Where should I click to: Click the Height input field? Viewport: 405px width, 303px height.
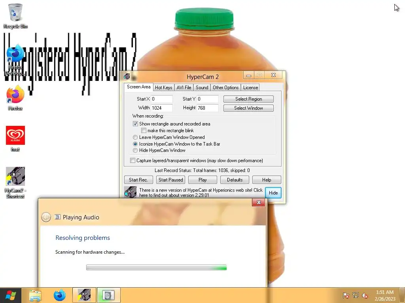[x=208, y=108]
